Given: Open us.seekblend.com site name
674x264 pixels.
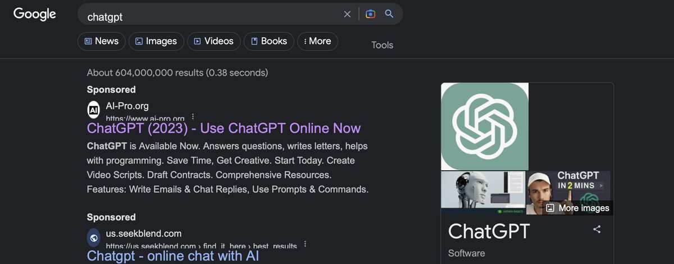Looking at the screenshot, I should click(x=143, y=234).
